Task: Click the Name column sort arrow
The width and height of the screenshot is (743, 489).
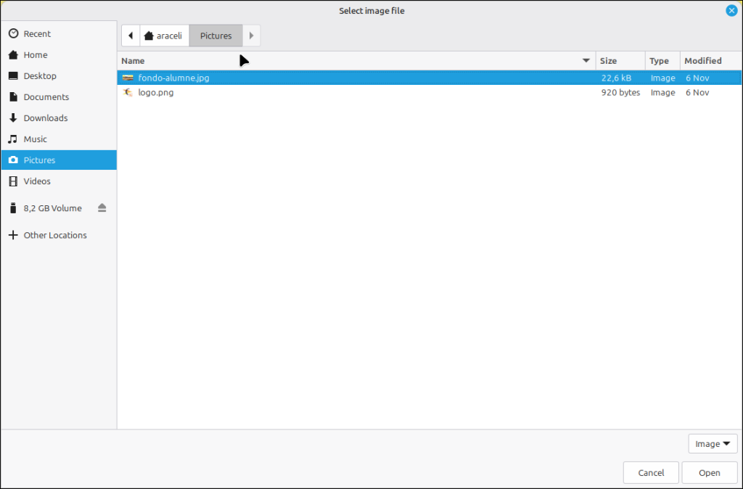Action: tap(586, 61)
